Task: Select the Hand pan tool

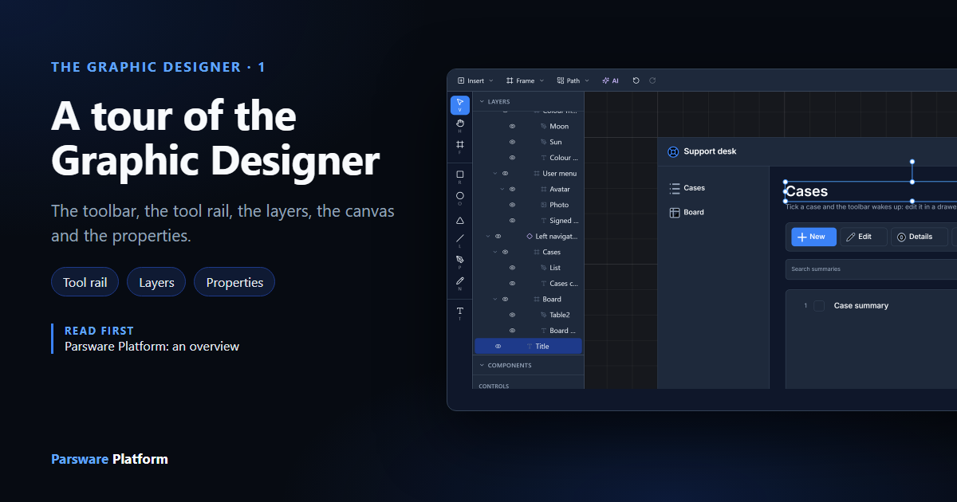Action: point(459,125)
